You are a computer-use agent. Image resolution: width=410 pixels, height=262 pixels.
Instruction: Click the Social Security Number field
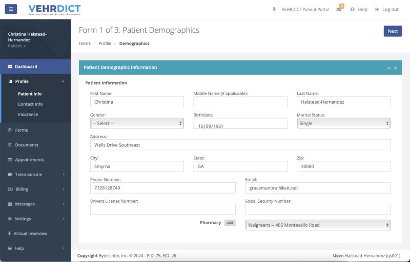pyautogui.click(x=318, y=209)
